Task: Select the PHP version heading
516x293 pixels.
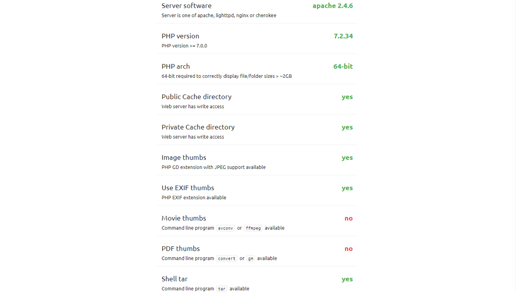Action: (180, 36)
